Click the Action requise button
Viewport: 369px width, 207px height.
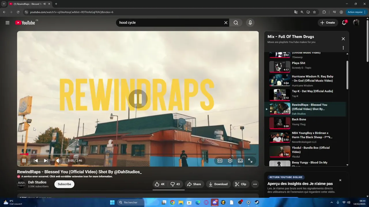click(357, 12)
